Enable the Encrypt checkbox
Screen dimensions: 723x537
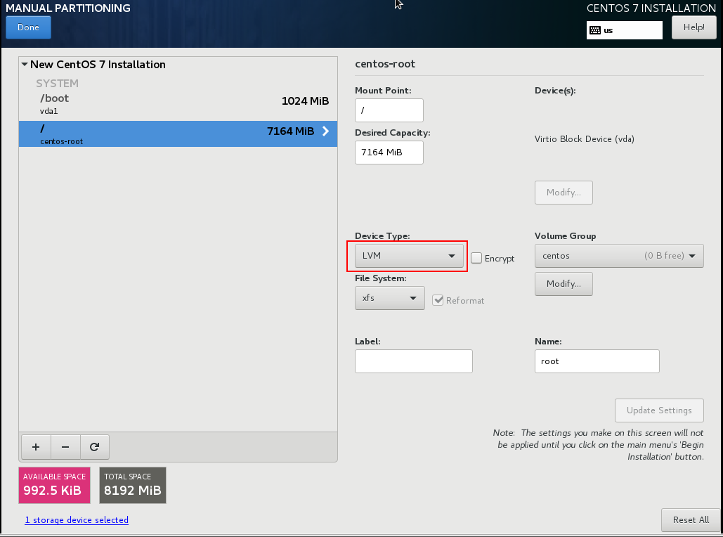coord(476,258)
